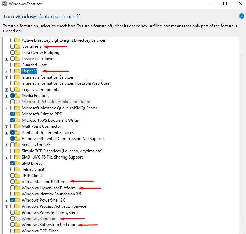This screenshot has height=234, width=246.
Task: Click the feature list vertical scrollbar thumb
Action: (x=242, y=136)
